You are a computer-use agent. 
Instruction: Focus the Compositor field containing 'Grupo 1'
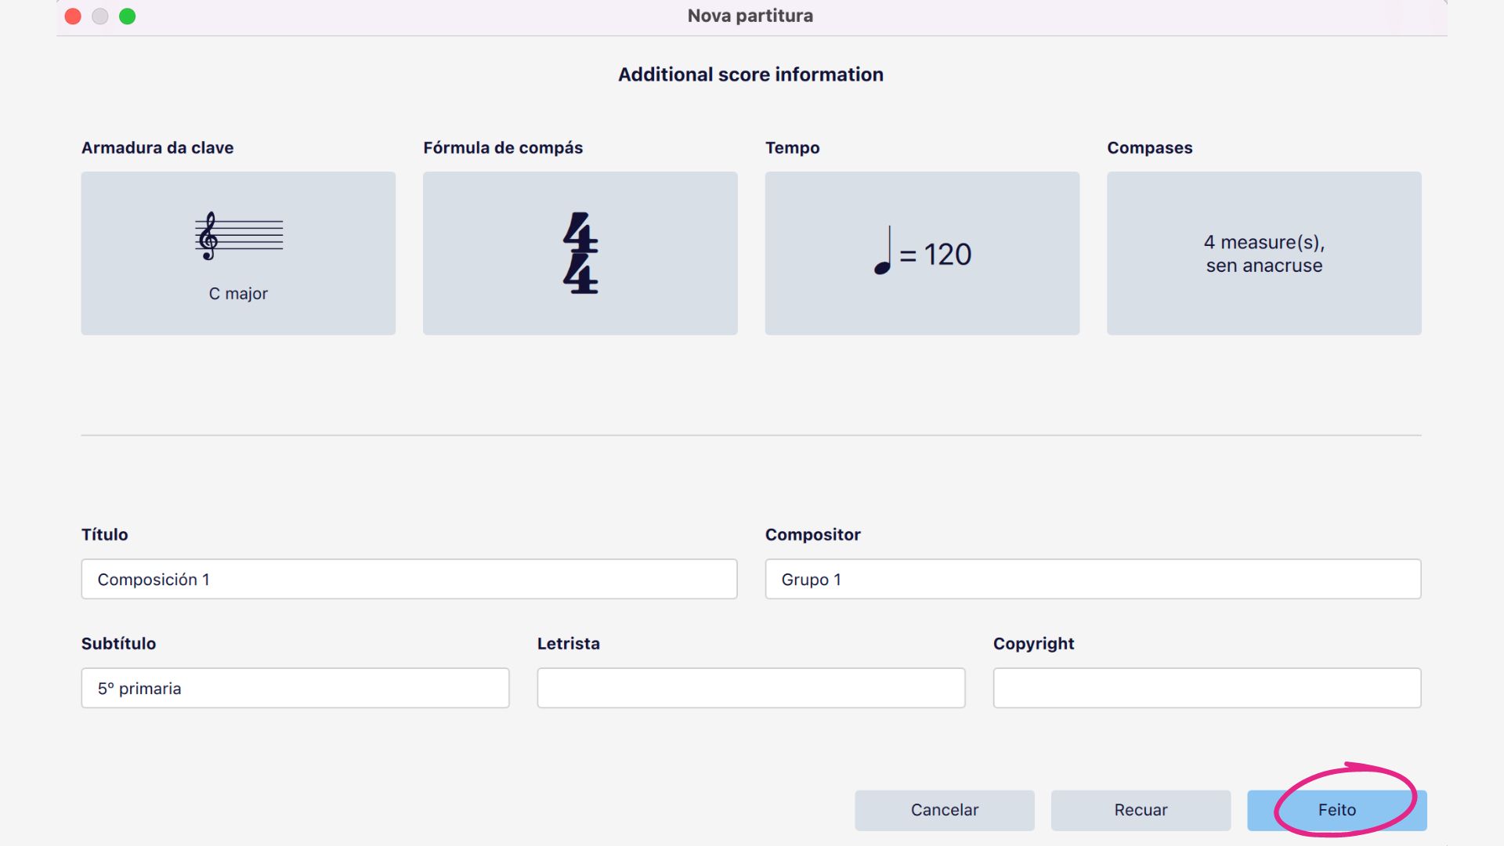(1092, 579)
